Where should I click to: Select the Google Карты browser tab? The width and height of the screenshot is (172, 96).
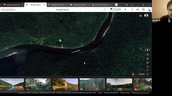pyautogui.click(x=35, y=5)
